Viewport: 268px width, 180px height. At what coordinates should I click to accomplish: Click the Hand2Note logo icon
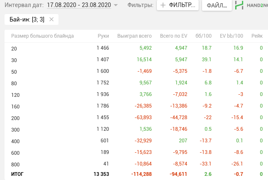click(239, 5)
